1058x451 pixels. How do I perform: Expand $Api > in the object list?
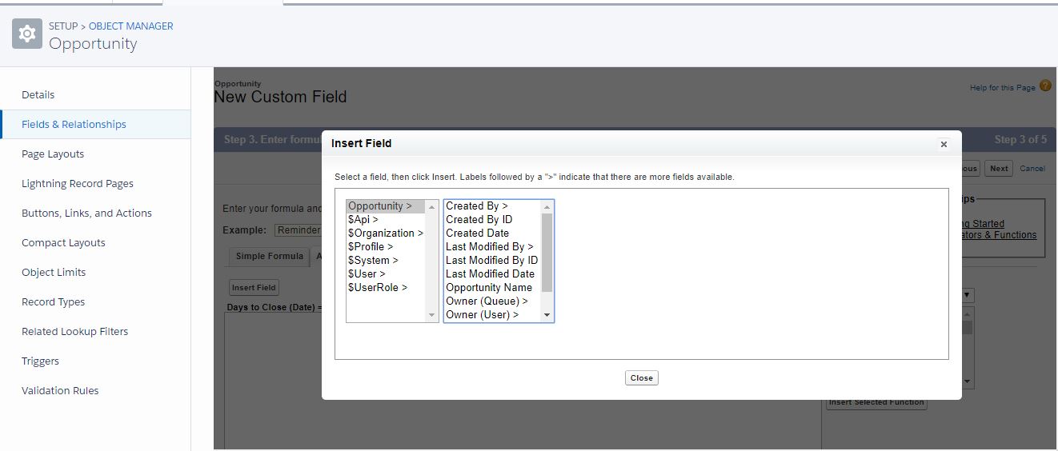(386, 219)
